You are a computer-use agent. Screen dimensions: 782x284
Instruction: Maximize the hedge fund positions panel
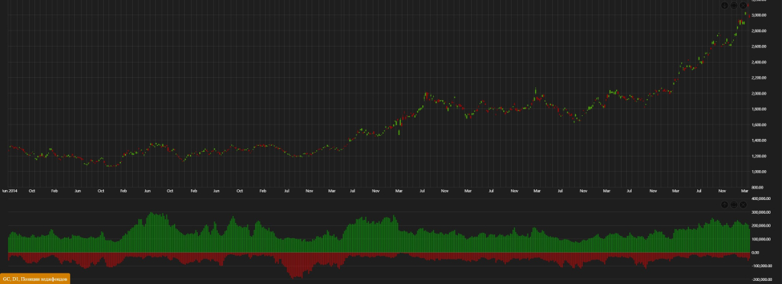tap(734, 205)
